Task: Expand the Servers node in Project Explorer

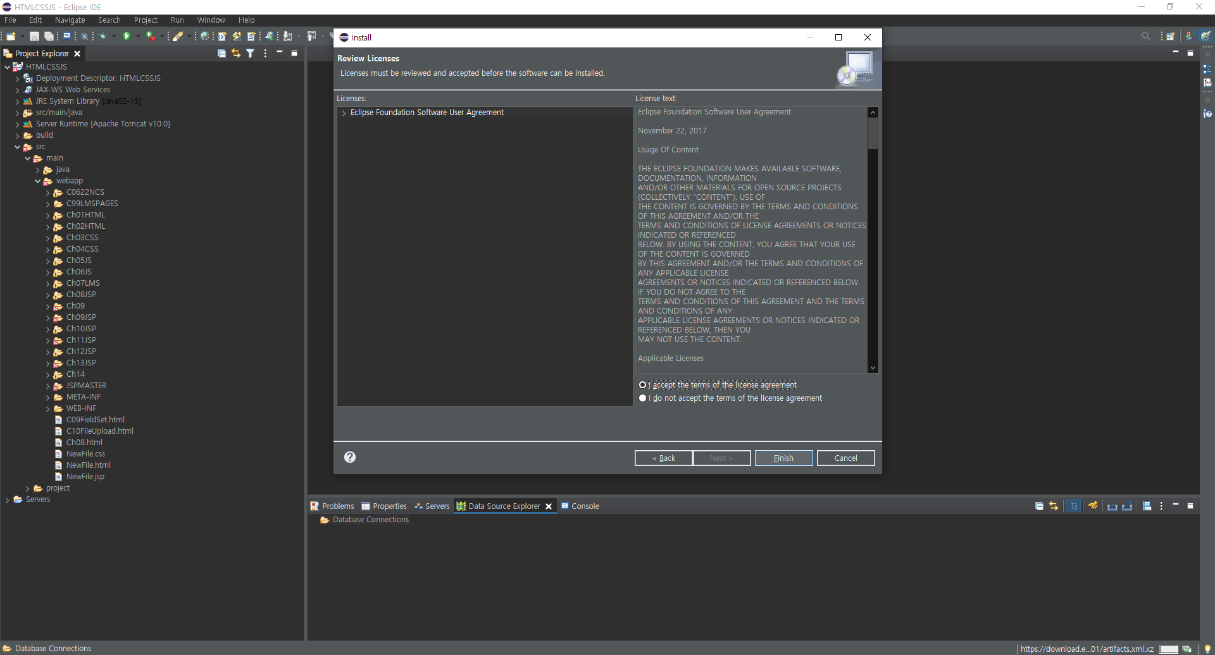Action: tap(7, 500)
